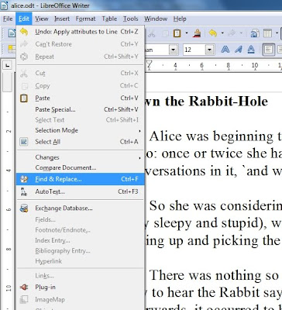Click the Hyperlink globe toolbar icon
This screenshot has width=282, height=310.
(255, 33)
